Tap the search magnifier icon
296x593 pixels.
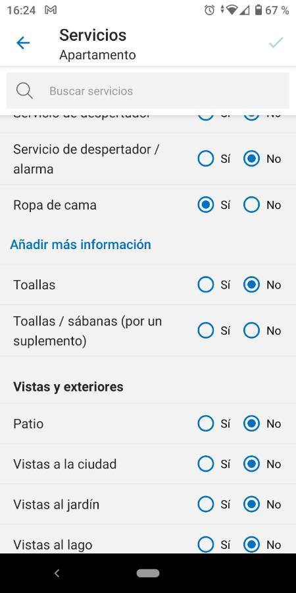coord(24,91)
